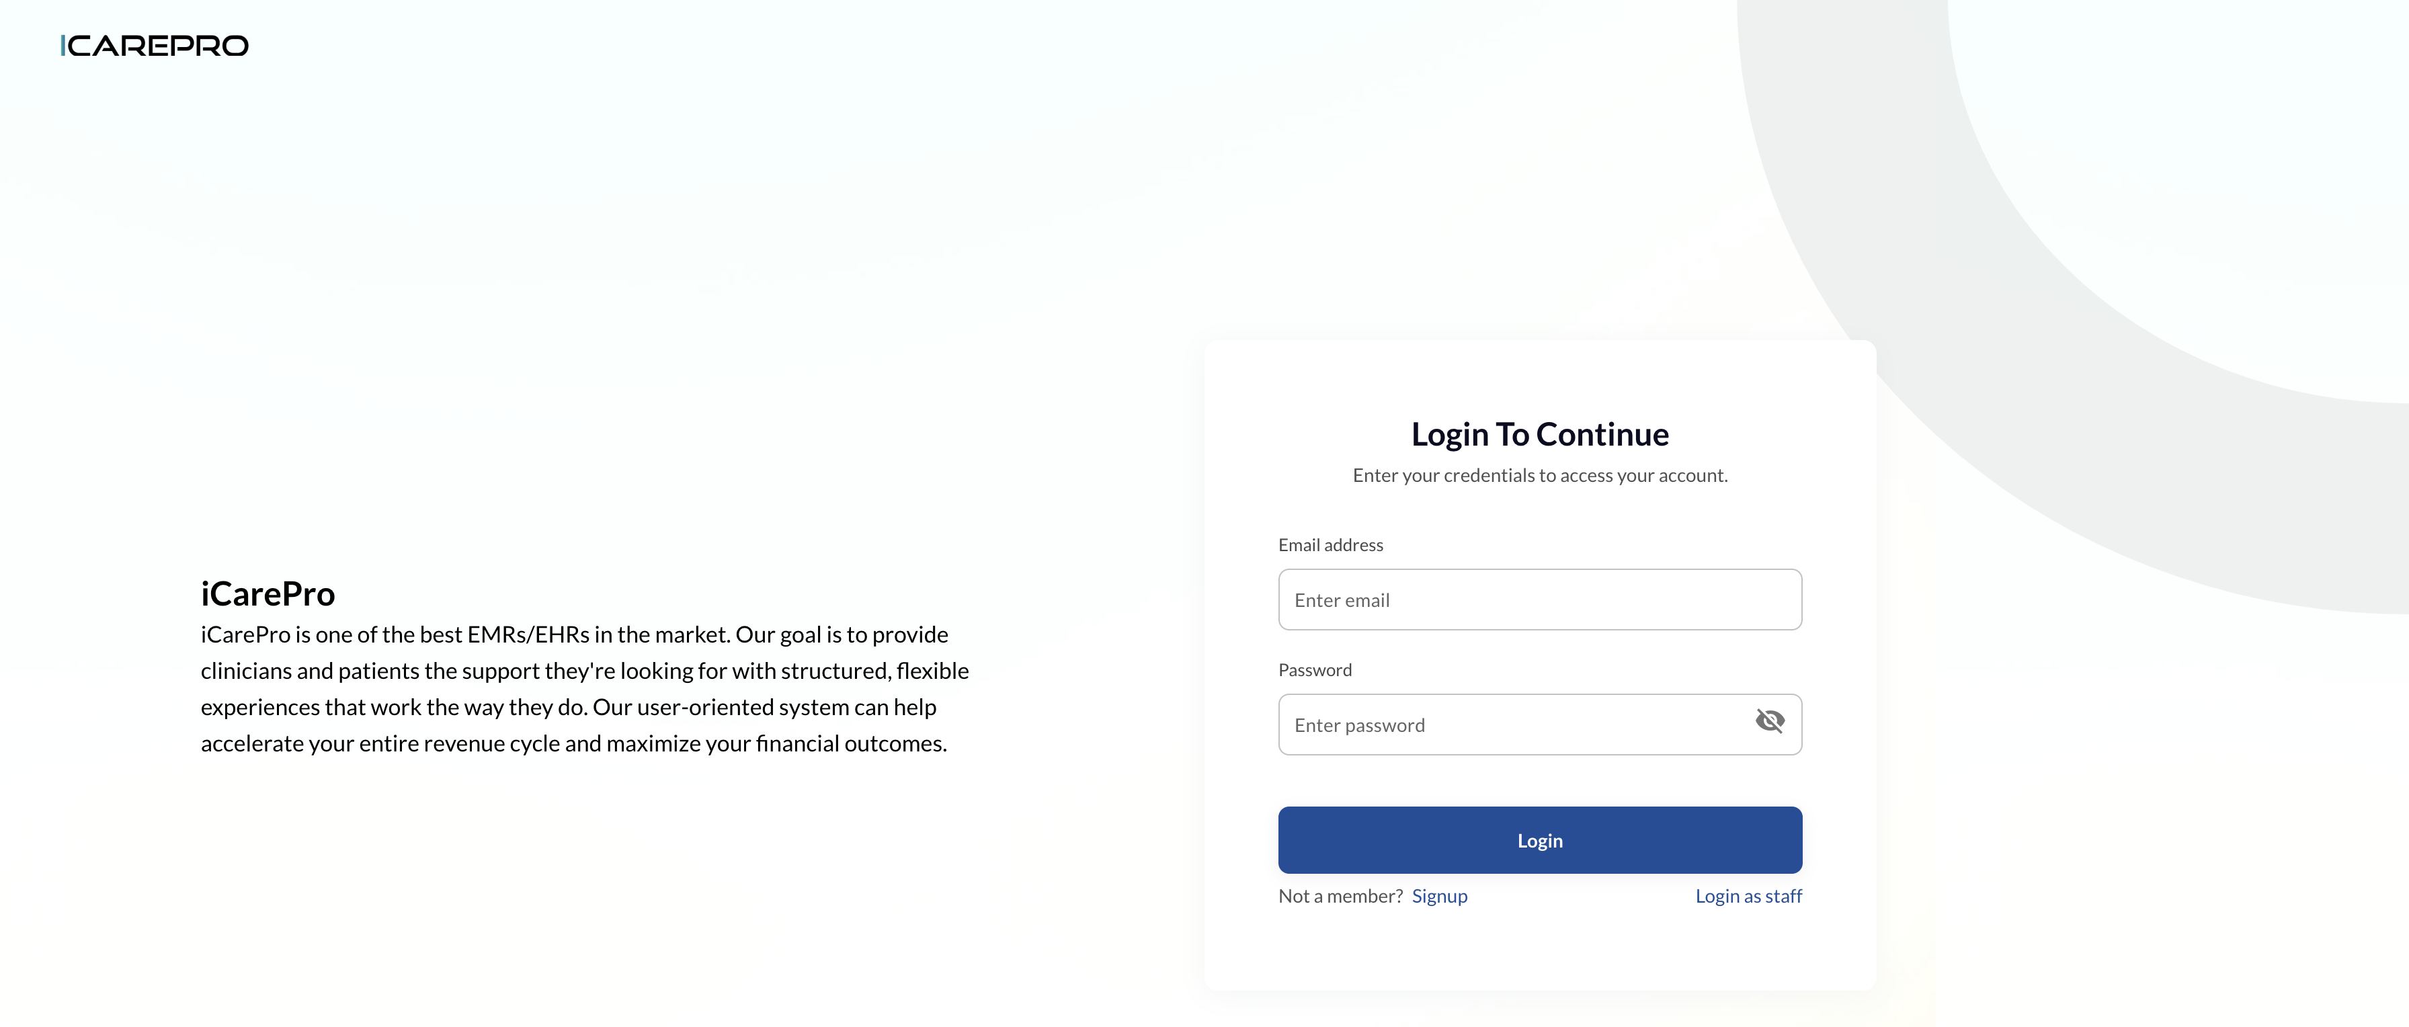Click empty card area below Signup link
This screenshot has height=1027, width=2409.
click(x=1539, y=949)
